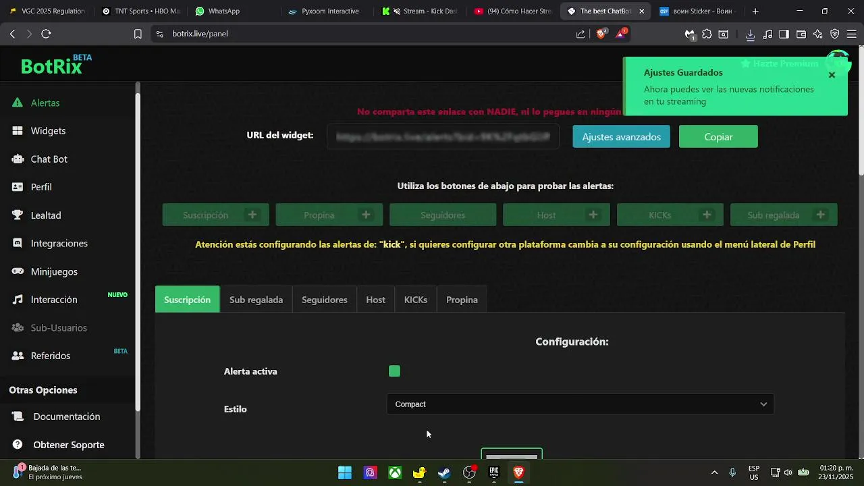Open the Minijuegos gamepad icon
Image resolution: width=864 pixels, height=486 pixels.
18,271
